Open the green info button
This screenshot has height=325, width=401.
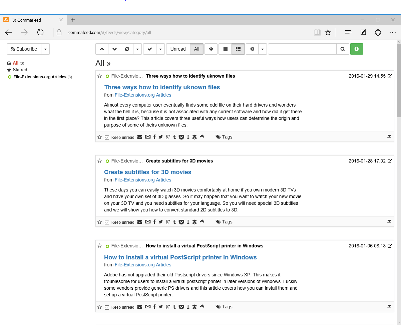click(357, 49)
